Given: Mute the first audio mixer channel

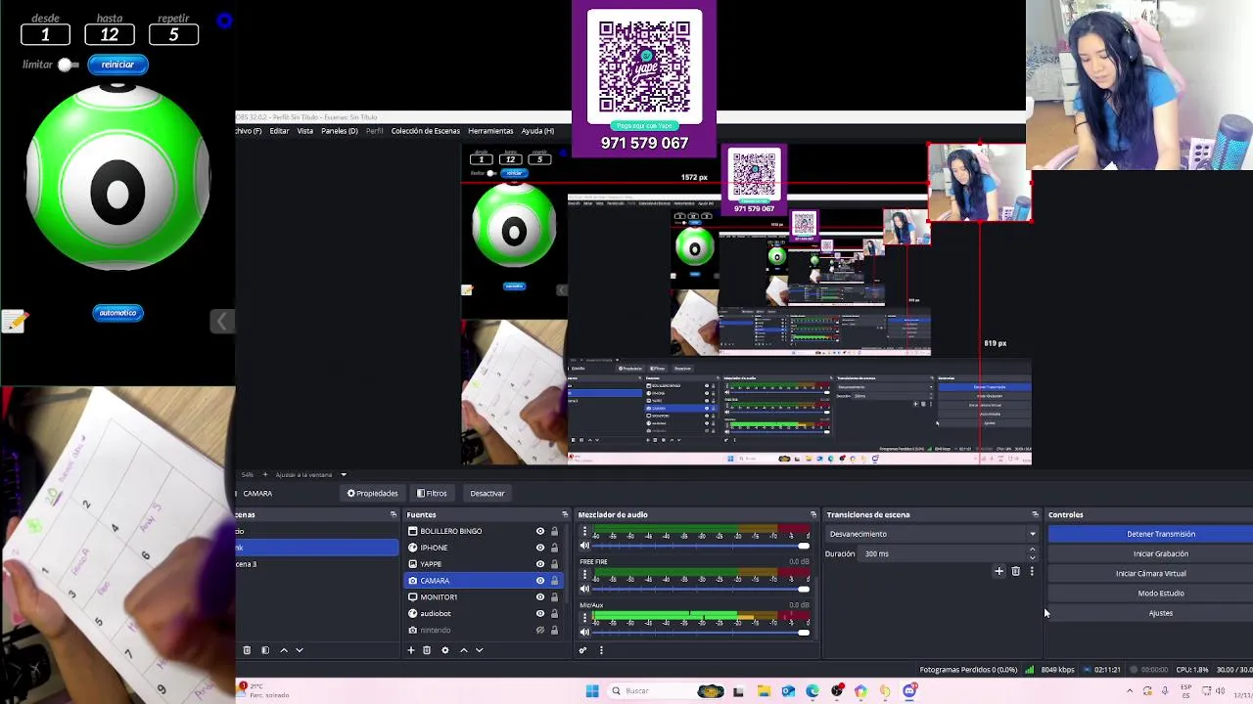Looking at the screenshot, I should tap(584, 547).
